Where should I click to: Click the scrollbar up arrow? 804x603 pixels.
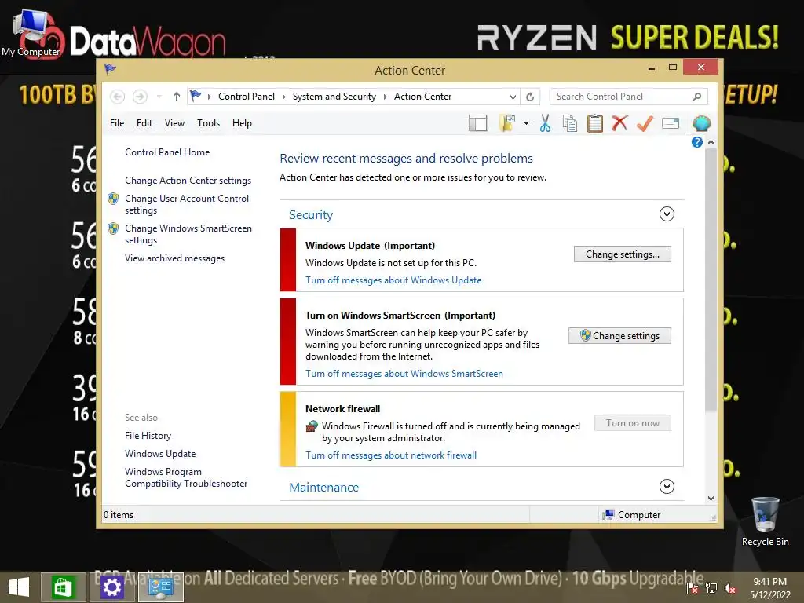click(711, 142)
